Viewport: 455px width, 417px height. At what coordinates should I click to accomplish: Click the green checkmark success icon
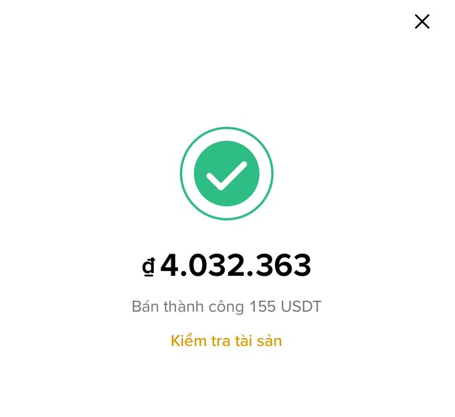227,173
